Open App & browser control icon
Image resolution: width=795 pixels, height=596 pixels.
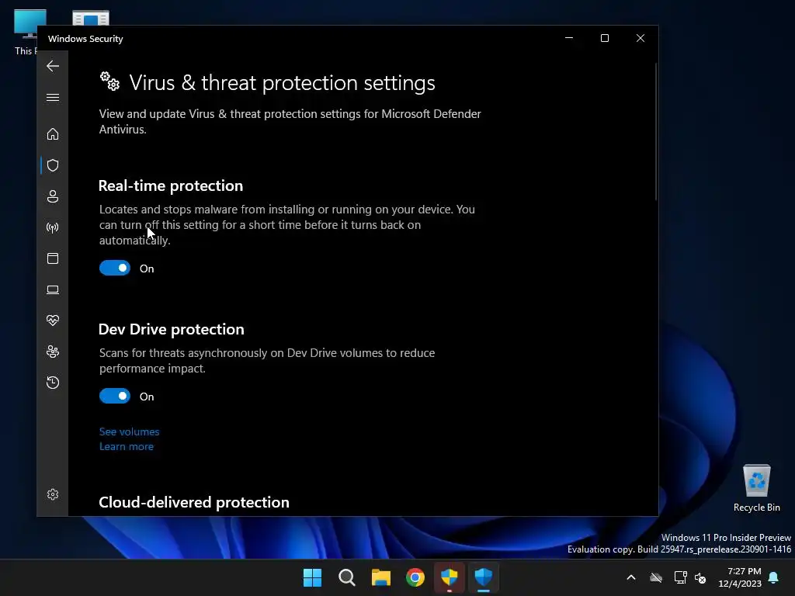pyautogui.click(x=53, y=258)
